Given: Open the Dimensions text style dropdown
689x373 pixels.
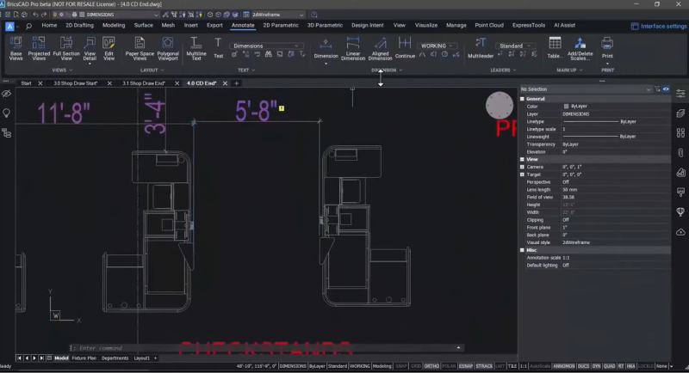Looking at the screenshot, I should click(265, 46).
